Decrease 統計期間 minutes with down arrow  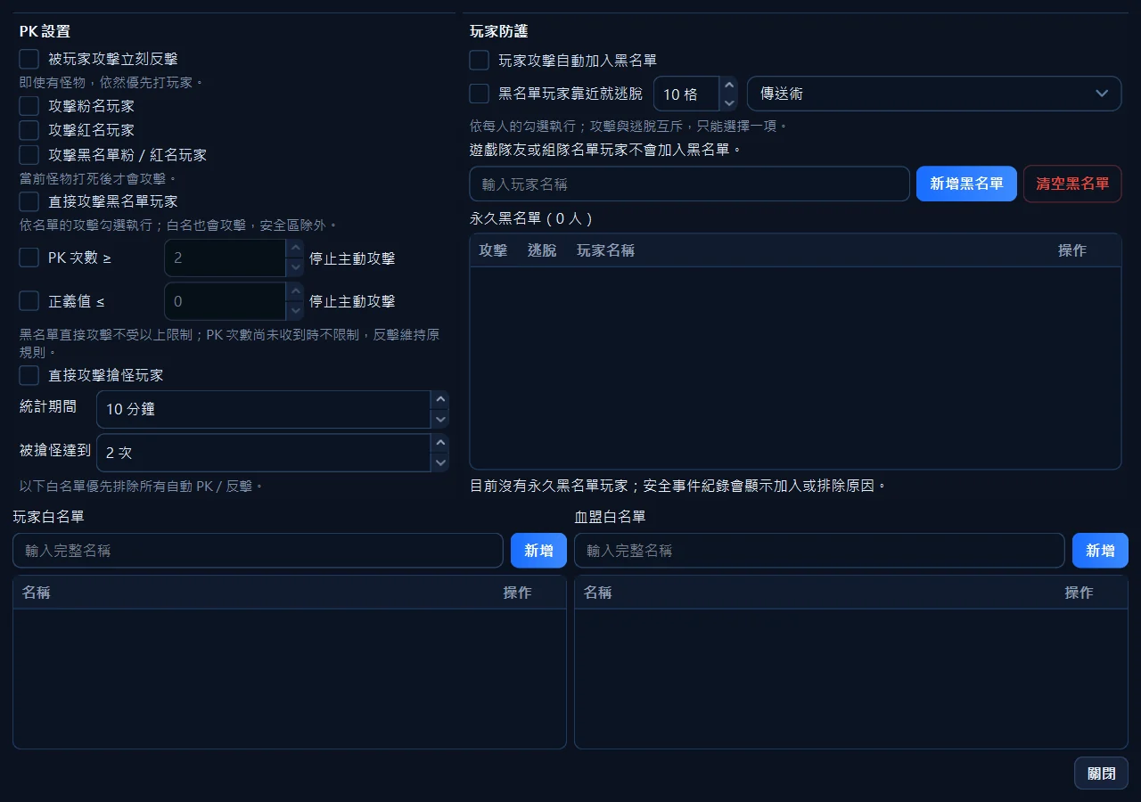point(439,419)
